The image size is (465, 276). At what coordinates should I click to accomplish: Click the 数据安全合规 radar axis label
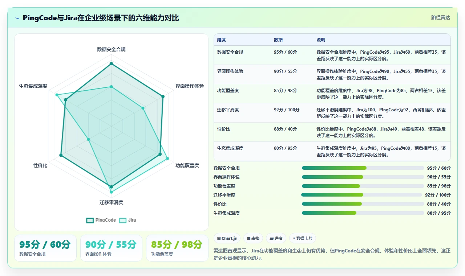click(111, 49)
